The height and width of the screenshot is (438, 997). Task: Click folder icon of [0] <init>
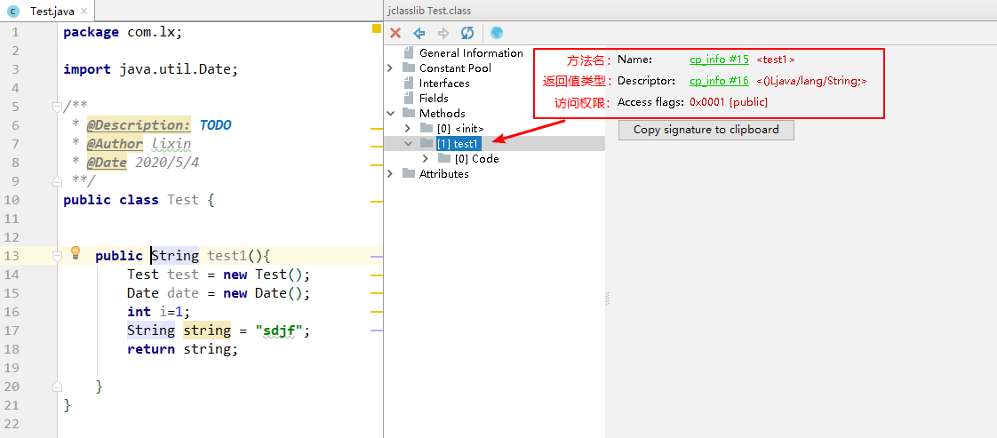(426, 129)
